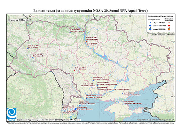The width and height of the screenshot is (181, 128).
Task: Click the '13:23 31.04 МВт' label
Action: pyautogui.click(x=88, y=84)
